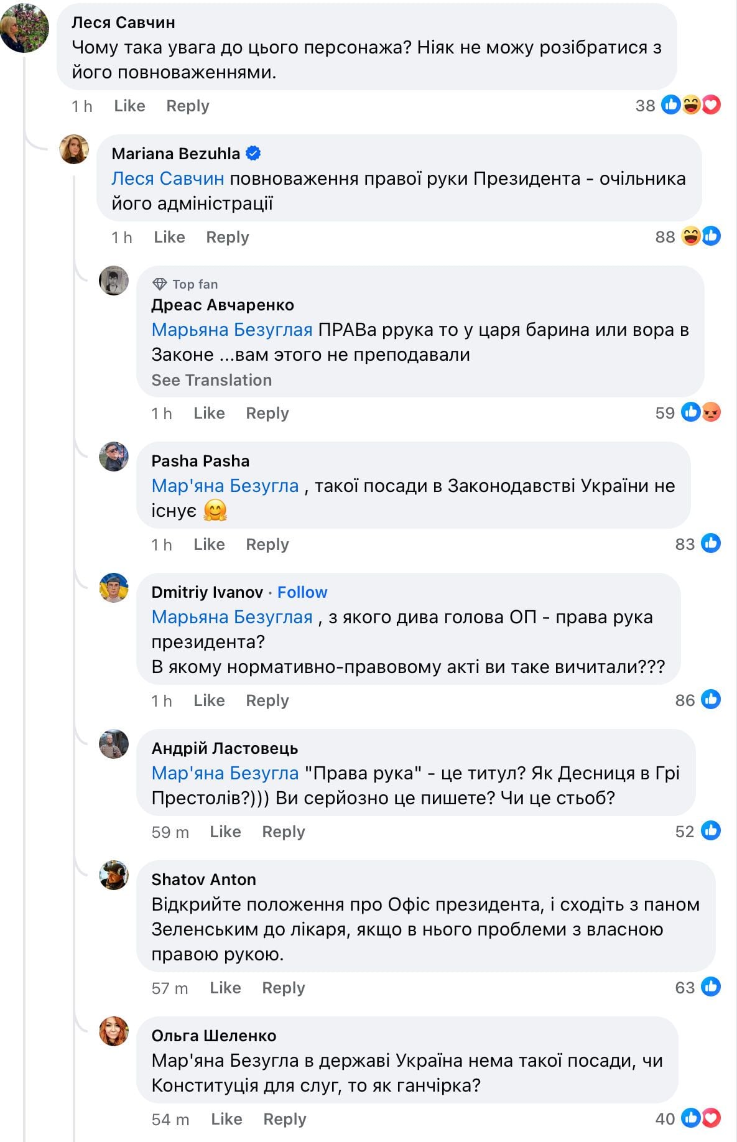Image resolution: width=737 pixels, height=1142 pixels.
Task: Open reactions on Mariana Bezuhla's reply
Action: click(x=700, y=236)
